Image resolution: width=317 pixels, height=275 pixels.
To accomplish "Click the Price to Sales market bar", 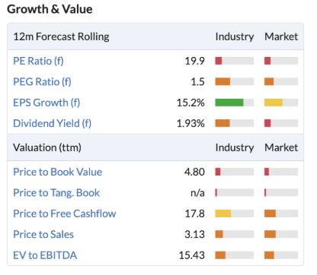I will (x=281, y=234).
